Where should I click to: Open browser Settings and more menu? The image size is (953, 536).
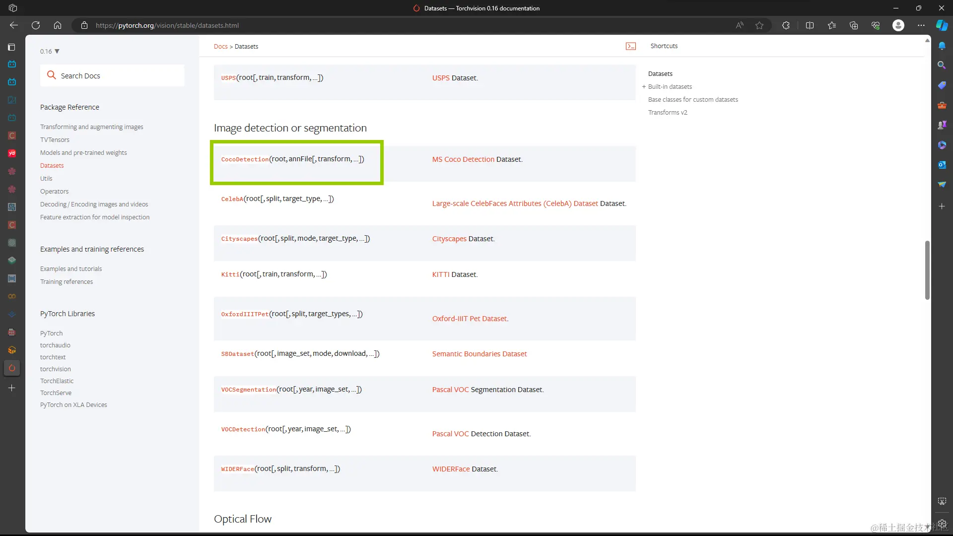921,25
